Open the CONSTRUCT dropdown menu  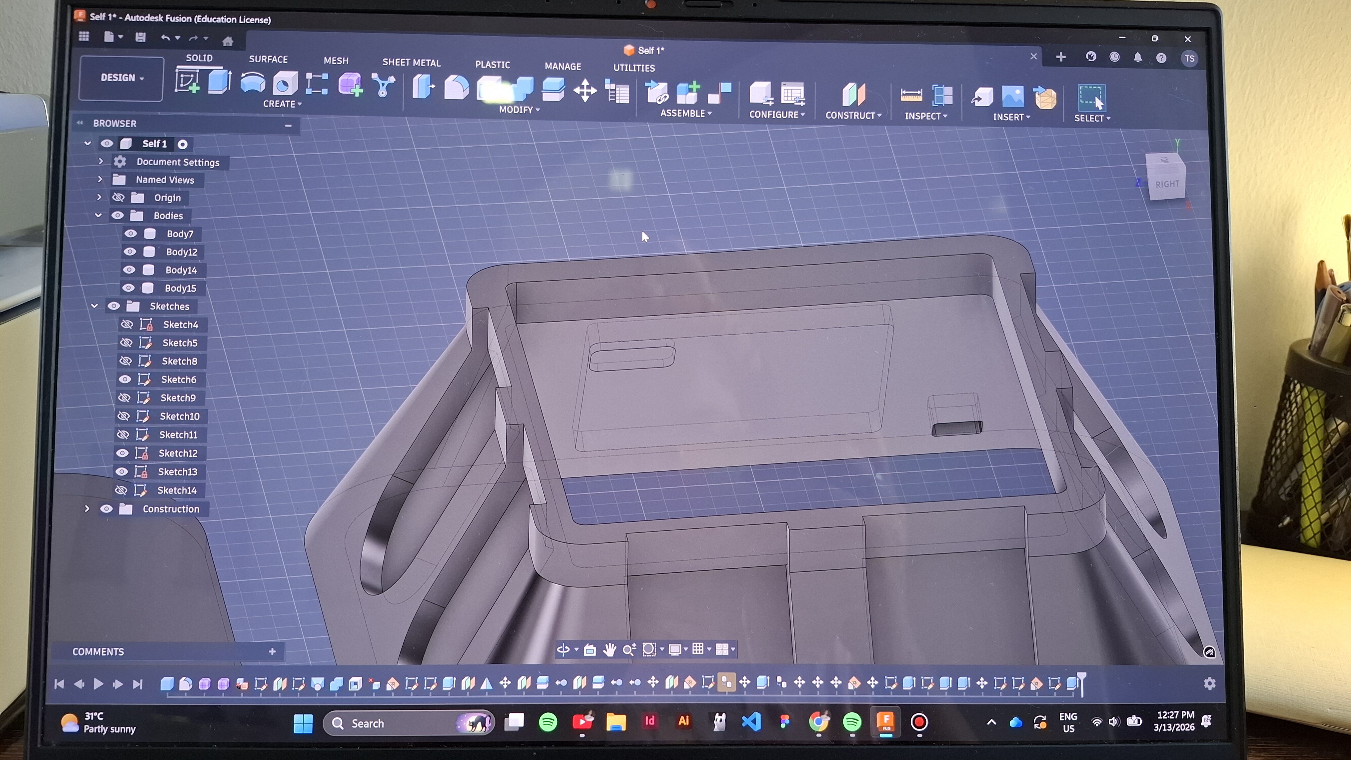click(x=853, y=115)
